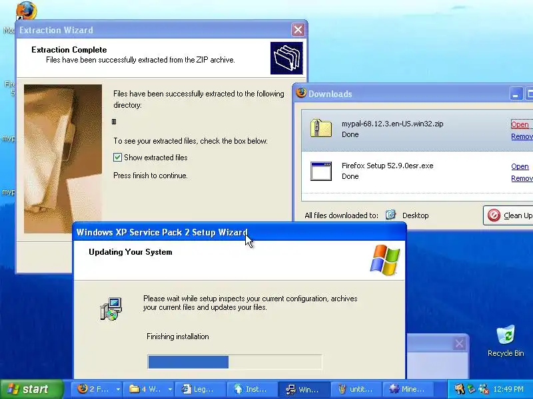Switch to the Inst... taskbar window
533x399 pixels.
point(252,389)
